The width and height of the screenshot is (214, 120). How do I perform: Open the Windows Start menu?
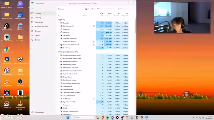tap(68, 118)
